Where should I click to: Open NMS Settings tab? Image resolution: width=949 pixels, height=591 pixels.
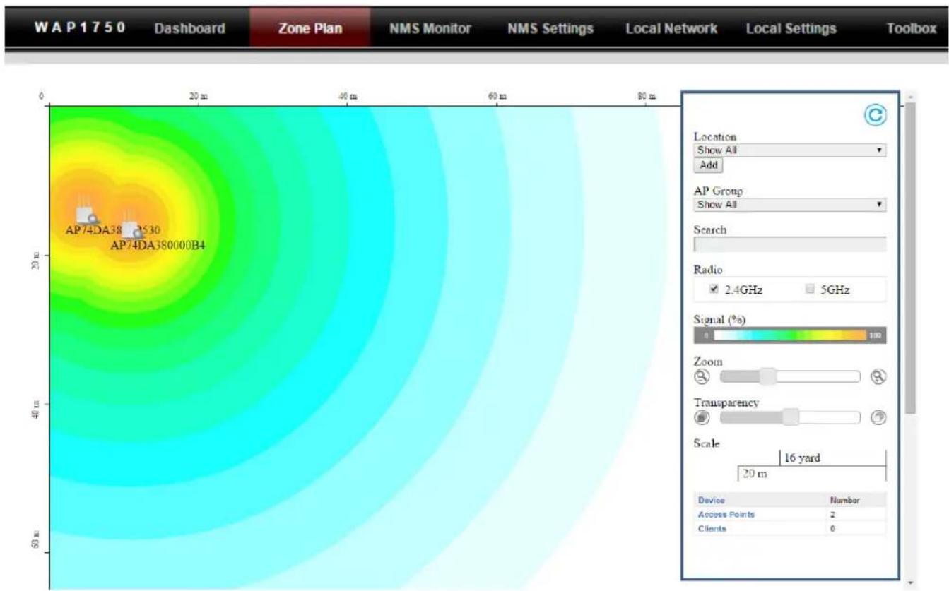pos(550,29)
